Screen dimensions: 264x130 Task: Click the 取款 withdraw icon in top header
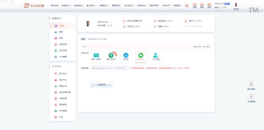pos(202,5)
